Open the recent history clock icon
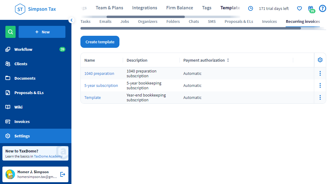The image size is (331, 184). (x=251, y=8)
